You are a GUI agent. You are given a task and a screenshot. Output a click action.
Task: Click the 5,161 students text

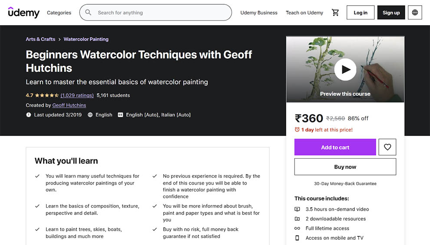point(113,95)
